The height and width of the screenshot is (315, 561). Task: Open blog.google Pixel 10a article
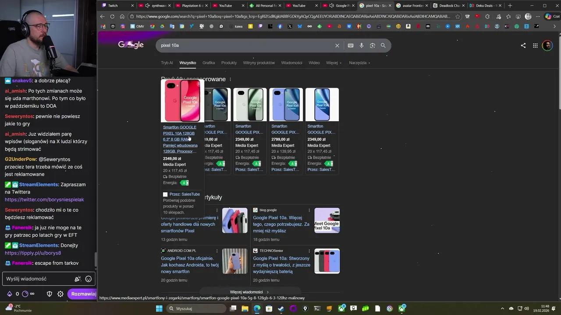pyautogui.click(x=281, y=224)
